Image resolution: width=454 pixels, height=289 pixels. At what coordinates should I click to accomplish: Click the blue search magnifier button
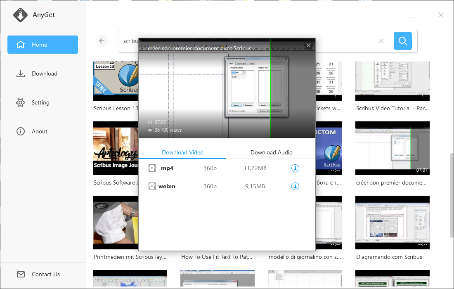pos(403,41)
